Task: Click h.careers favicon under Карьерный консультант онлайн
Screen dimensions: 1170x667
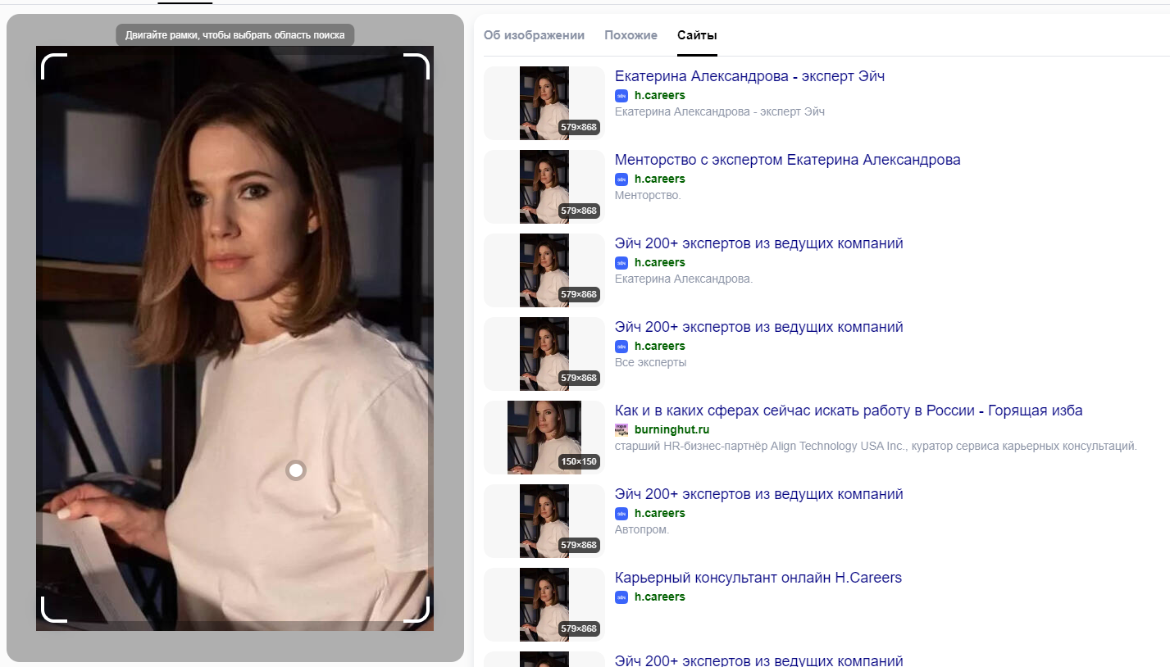Action: (x=621, y=597)
